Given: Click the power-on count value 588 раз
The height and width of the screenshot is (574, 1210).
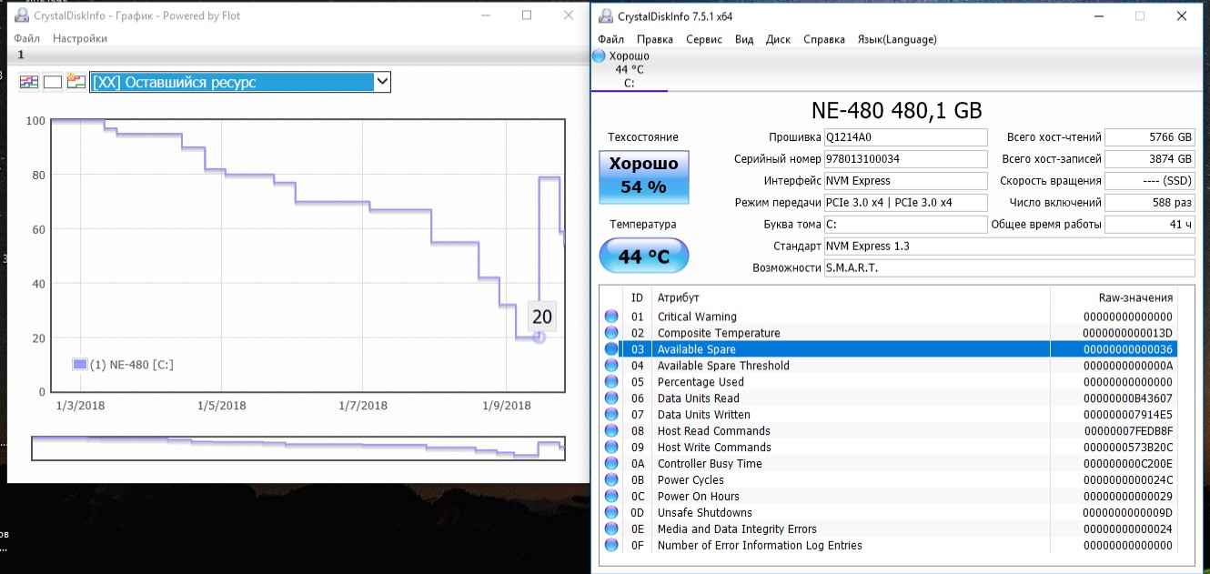Looking at the screenshot, I should coord(1151,203).
